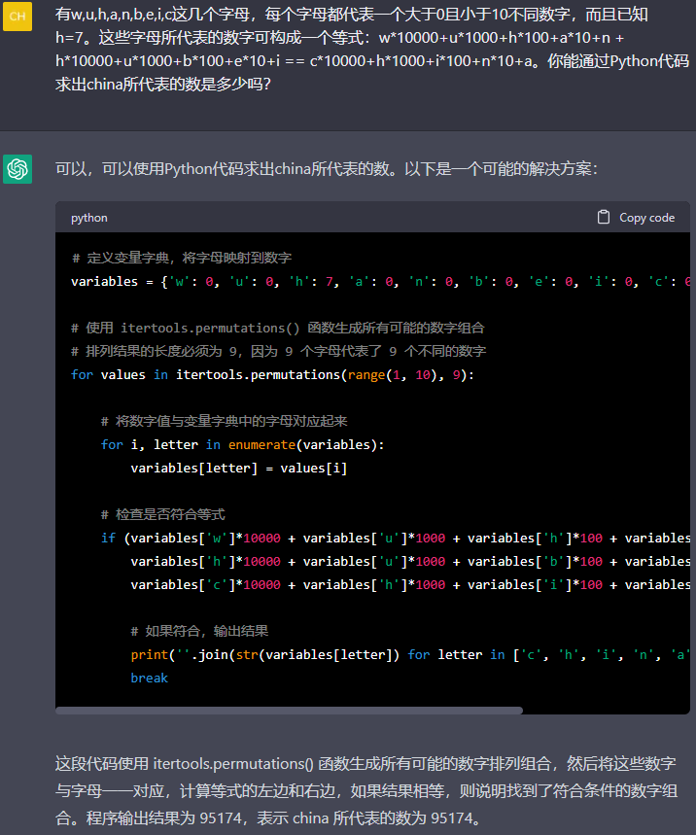Click the variables dictionary definition line
This screenshot has height=835, width=696.
379,281
